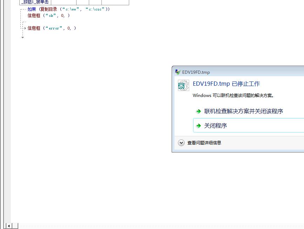
Task: Click the 关闭程序 option
Action: [249, 125]
